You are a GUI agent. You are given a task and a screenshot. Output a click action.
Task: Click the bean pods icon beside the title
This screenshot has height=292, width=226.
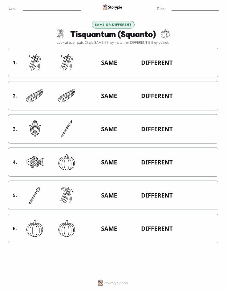[61, 34]
